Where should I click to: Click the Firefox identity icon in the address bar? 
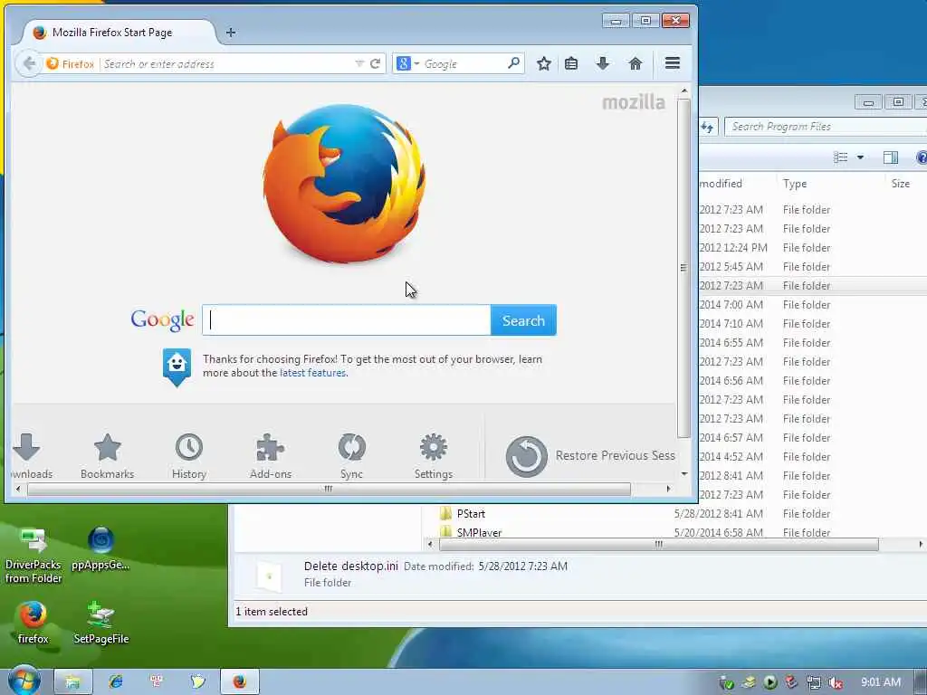[70, 63]
